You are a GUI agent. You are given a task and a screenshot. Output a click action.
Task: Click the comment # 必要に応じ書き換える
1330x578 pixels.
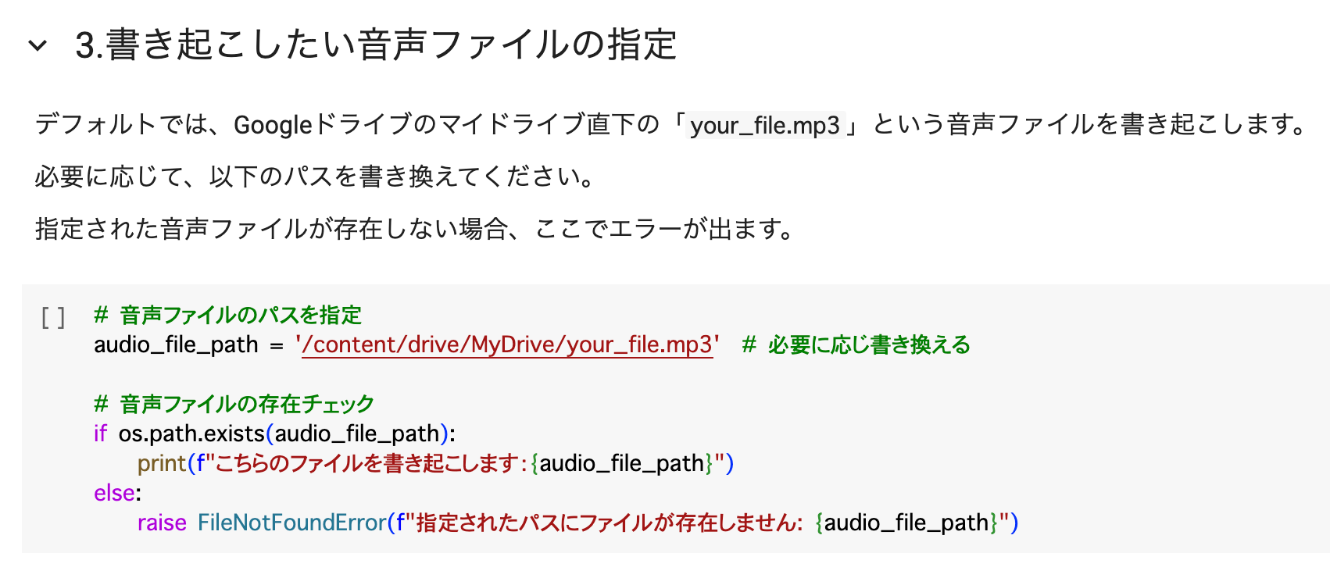point(856,345)
